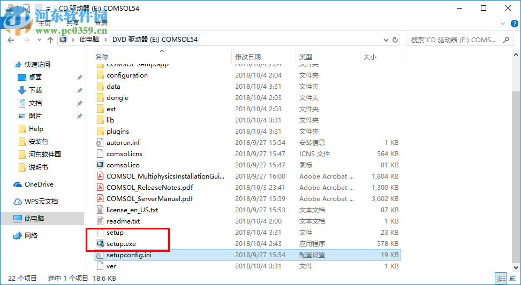The height and width of the screenshot is (285, 521).
Task: Click the search magnifier icon
Action: tap(506, 40)
